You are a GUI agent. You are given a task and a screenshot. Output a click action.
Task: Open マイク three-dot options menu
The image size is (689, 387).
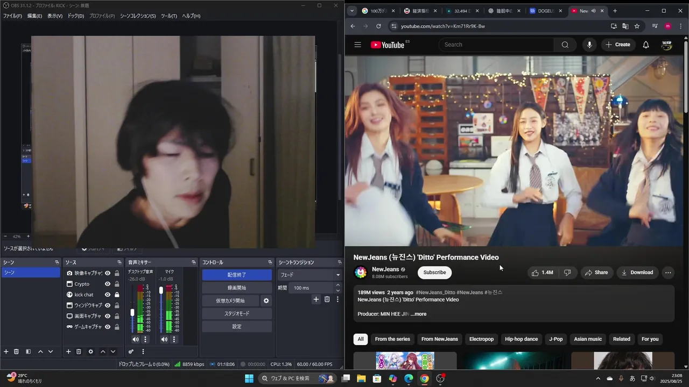(174, 339)
